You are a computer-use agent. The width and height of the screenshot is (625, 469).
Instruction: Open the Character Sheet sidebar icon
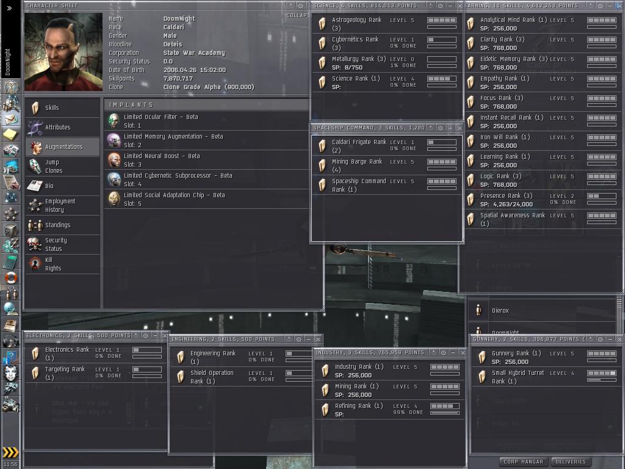pos(11,87)
